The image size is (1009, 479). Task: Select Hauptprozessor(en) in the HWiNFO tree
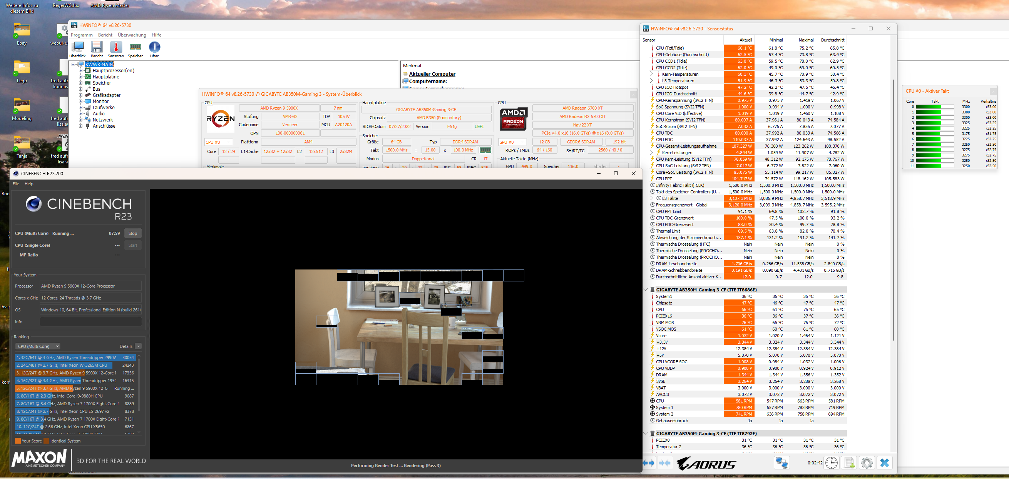coord(113,70)
